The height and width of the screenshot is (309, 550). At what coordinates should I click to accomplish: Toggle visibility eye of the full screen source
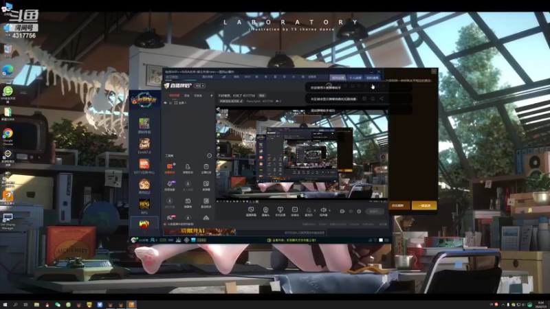pyautogui.click(x=166, y=103)
